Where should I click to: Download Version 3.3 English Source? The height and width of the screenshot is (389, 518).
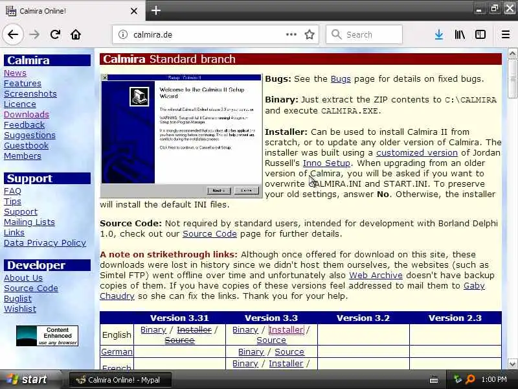click(271, 340)
